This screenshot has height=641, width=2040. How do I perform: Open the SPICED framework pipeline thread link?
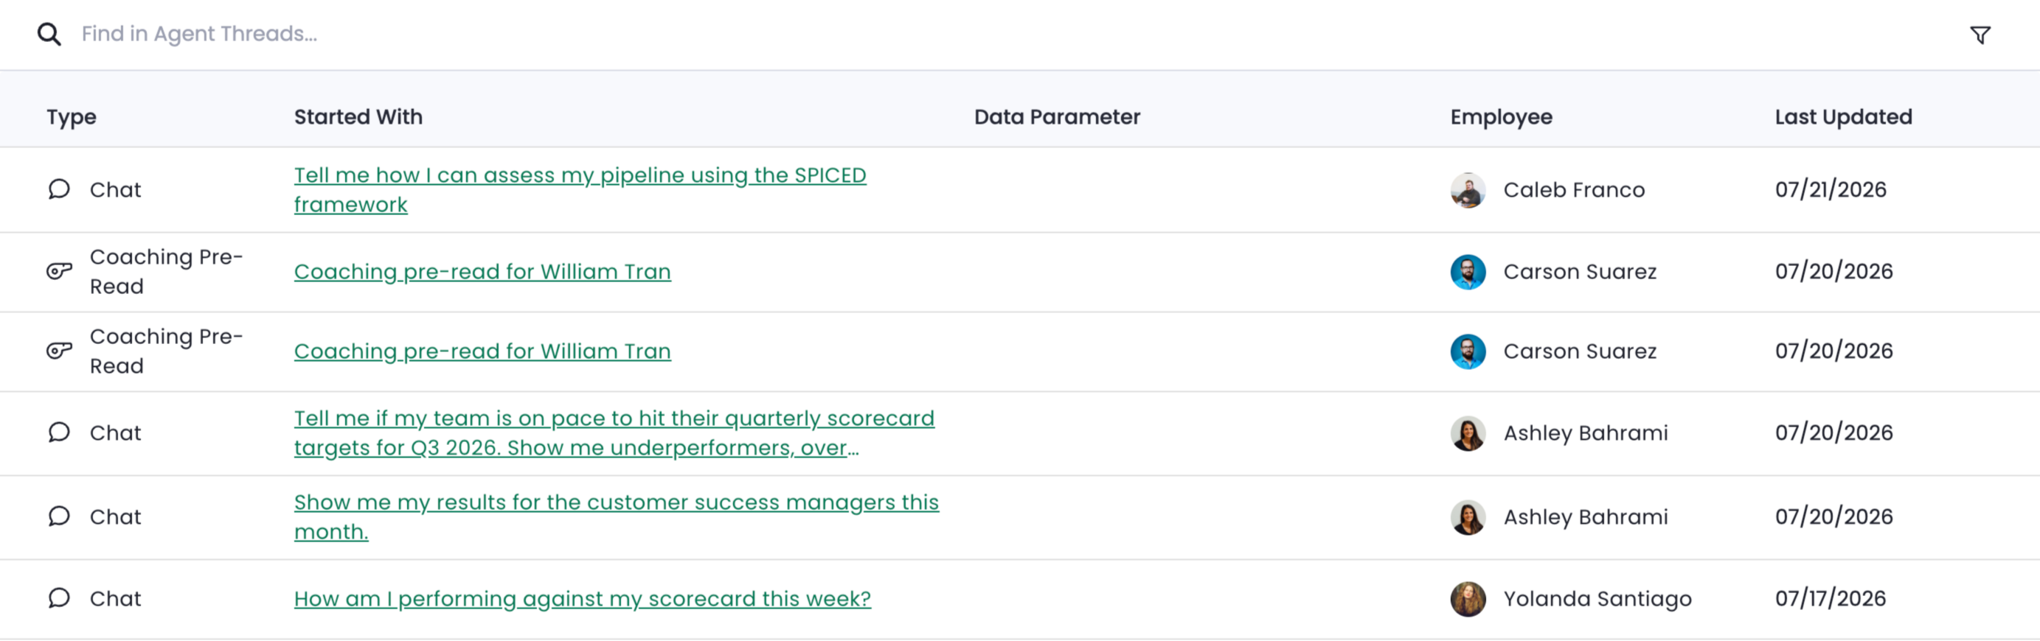click(580, 189)
